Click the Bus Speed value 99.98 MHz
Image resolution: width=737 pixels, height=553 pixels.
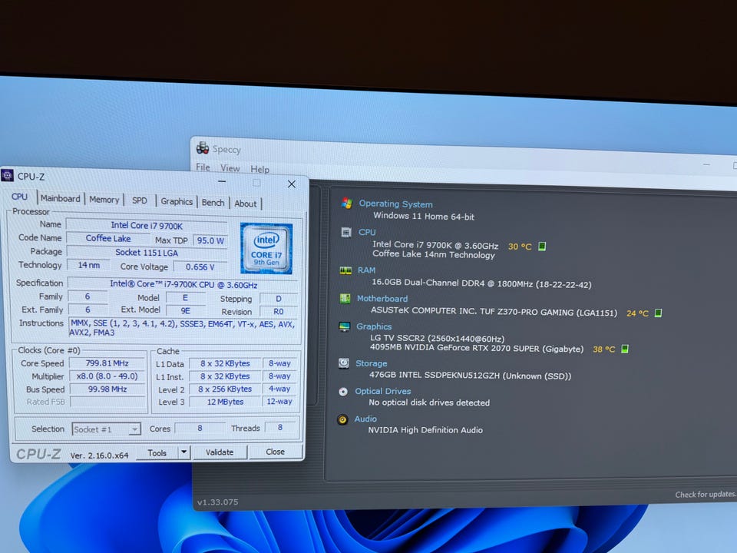107,389
